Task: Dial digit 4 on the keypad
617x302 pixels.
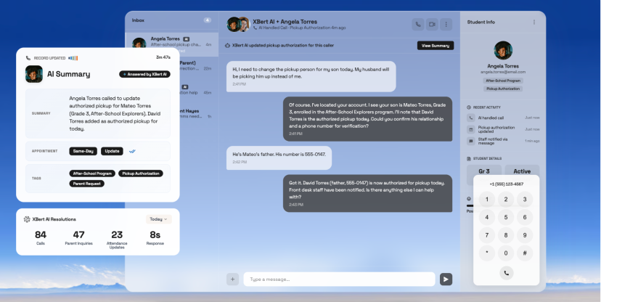Action: pyautogui.click(x=487, y=217)
